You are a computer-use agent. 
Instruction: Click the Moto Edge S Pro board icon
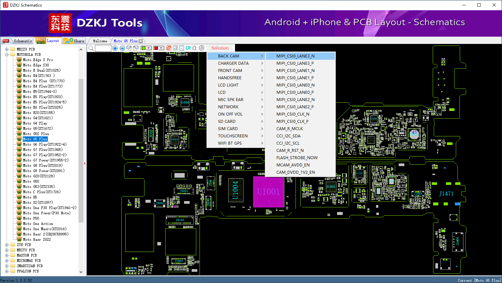coord(19,60)
